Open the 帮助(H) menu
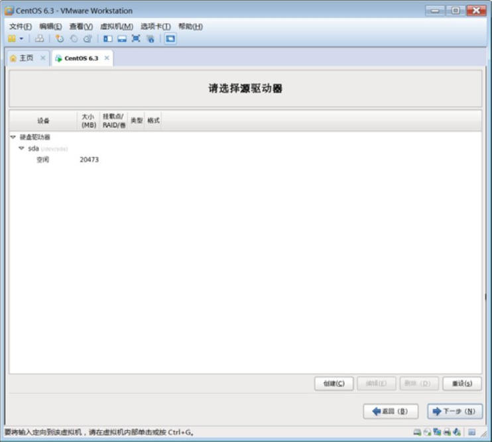 point(190,27)
